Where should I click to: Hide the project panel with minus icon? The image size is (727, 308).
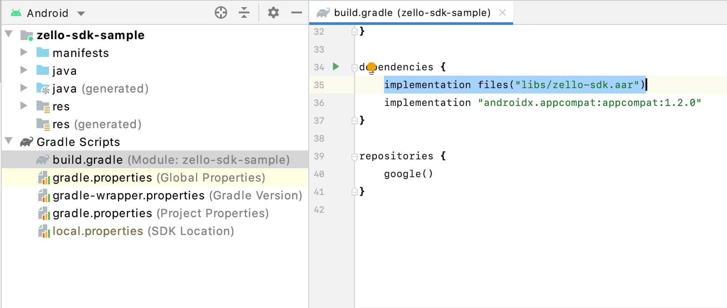click(297, 12)
